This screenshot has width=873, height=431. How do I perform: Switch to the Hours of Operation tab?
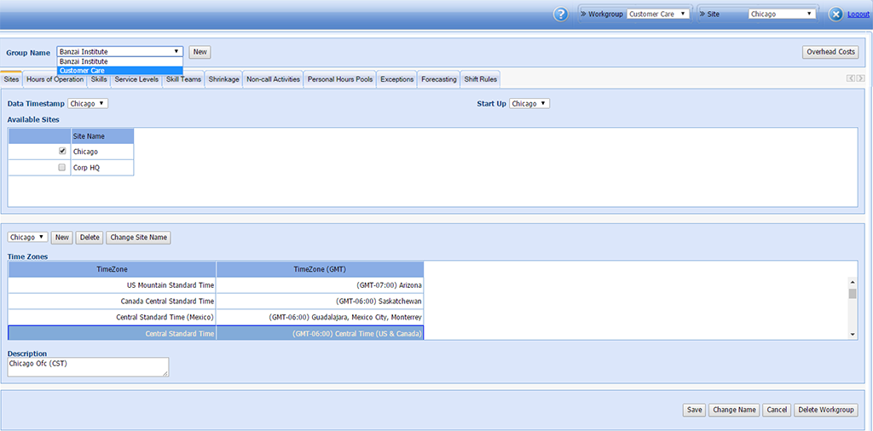pyautogui.click(x=55, y=79)
